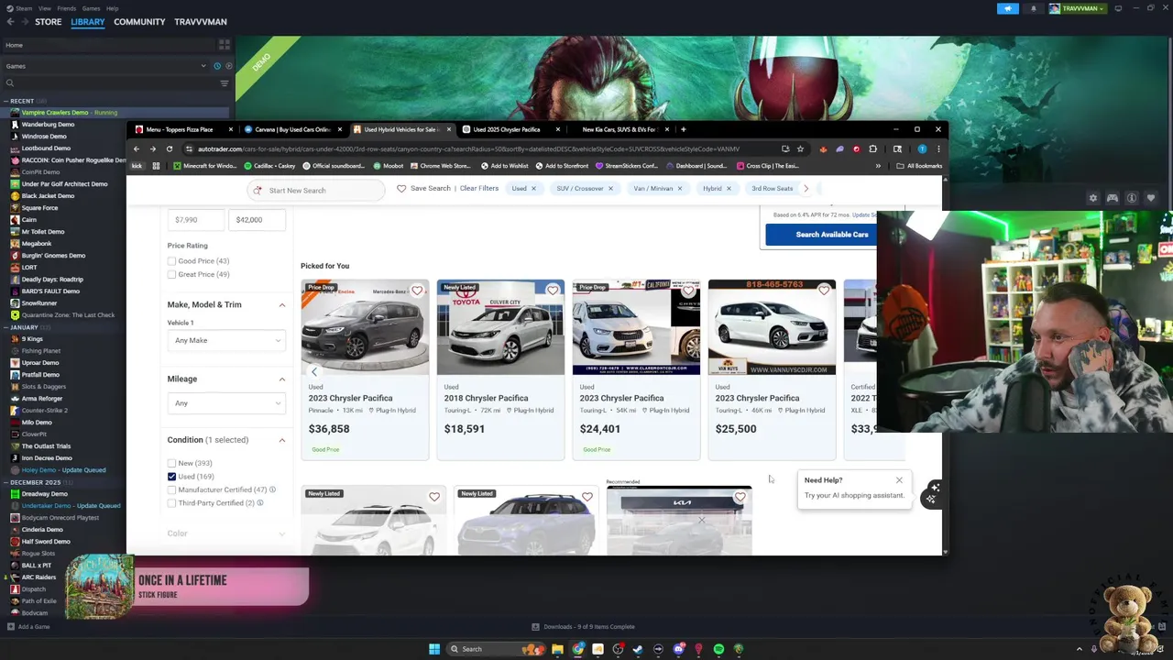Open Steam game settings gear icon
This screenshot has height=660, width=1173.
click(1092, 198)
